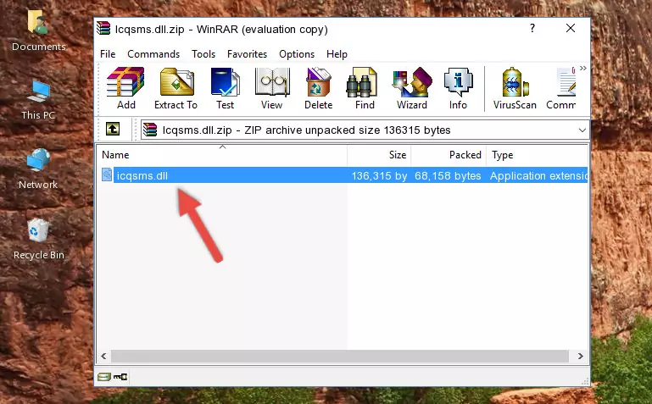The width and height of the screenshot is (652, 404).
Task: Sort by the Size column header
Action: (x=379, y=155)
